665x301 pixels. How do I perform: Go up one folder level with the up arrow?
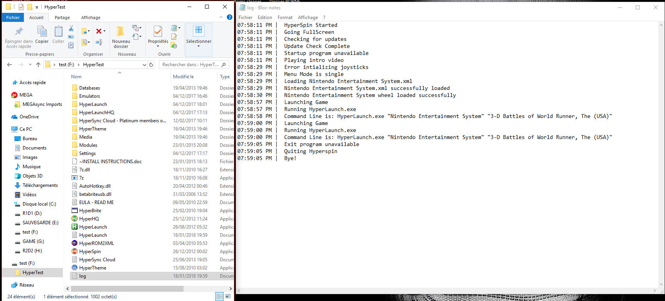click(x=38, y=65)
